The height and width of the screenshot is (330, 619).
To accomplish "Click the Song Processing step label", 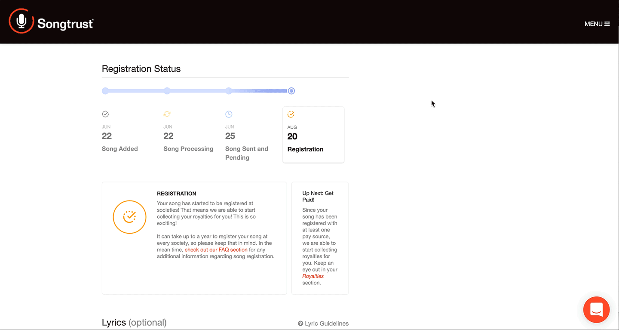I will [x=188, y=149].
